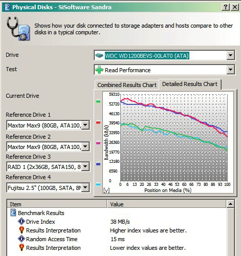Viewport: 241px width, 256px height.
Task: Click the stethoscope disk module icon
Action: click(x=18, y=29)
